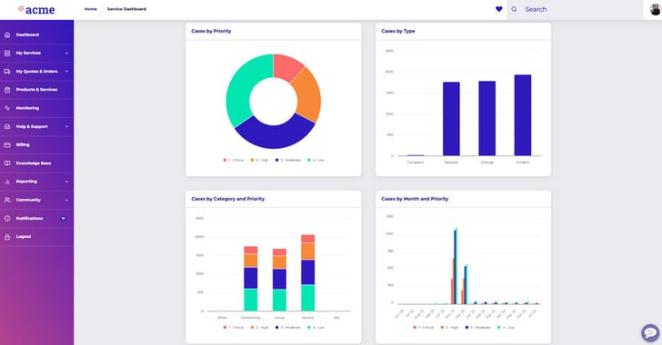Toggle Low legend in Cases by Month chart
Viewport: 662px width, 345px height.
506,327
